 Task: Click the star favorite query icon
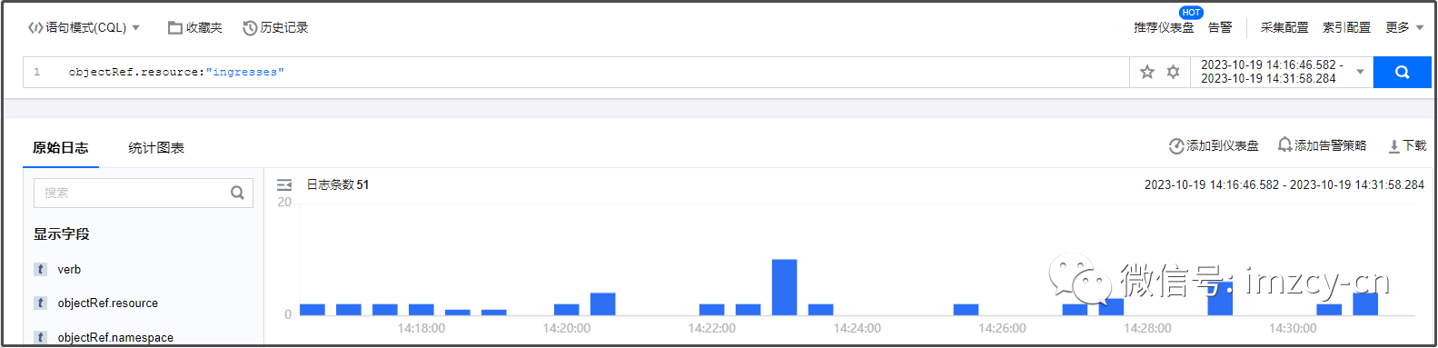click(x=1147, y=72)
